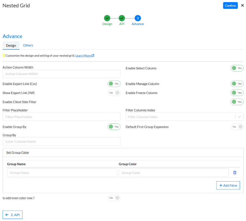
Task: Enable the odd even color row switch
Action: click(x=114, y=198)
